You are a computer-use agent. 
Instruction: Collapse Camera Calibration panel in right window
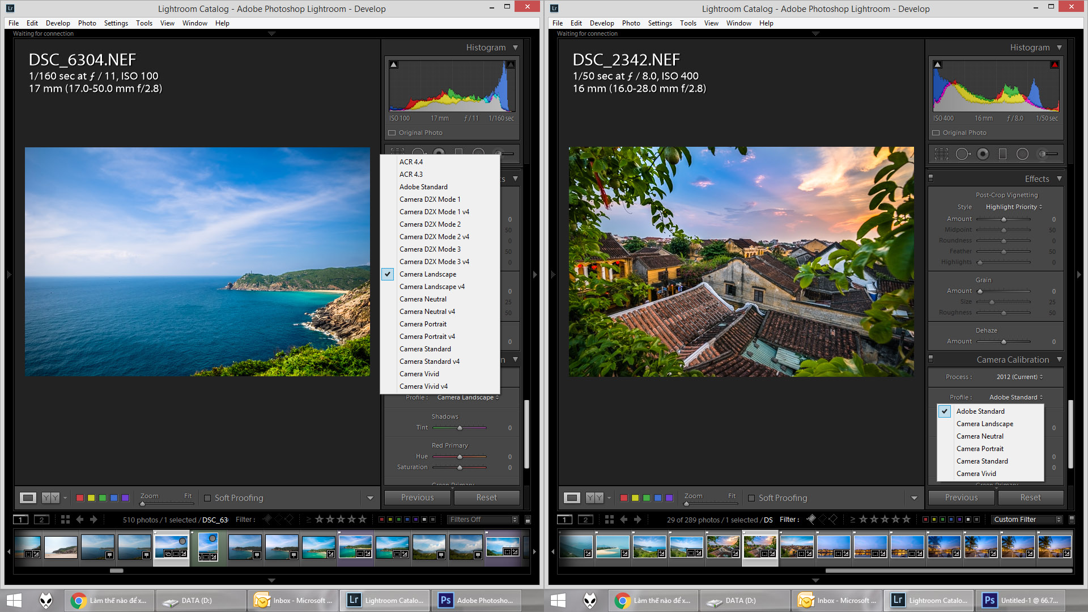click(x=1059, y=359)
